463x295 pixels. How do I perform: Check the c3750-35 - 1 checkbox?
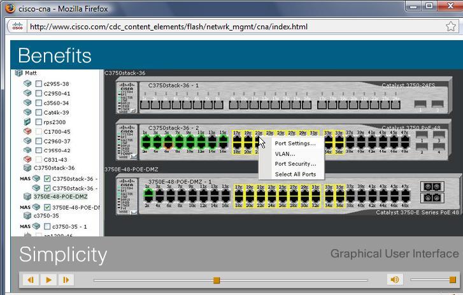(47, 226)
